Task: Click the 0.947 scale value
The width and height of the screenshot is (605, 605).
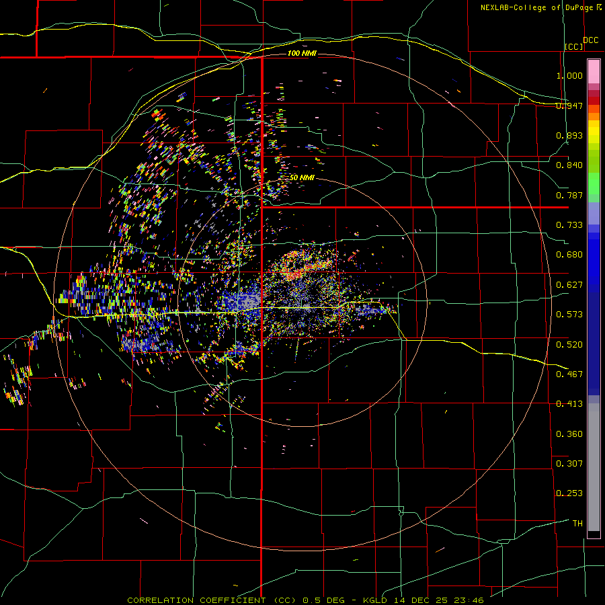Action: pos(569,106)
